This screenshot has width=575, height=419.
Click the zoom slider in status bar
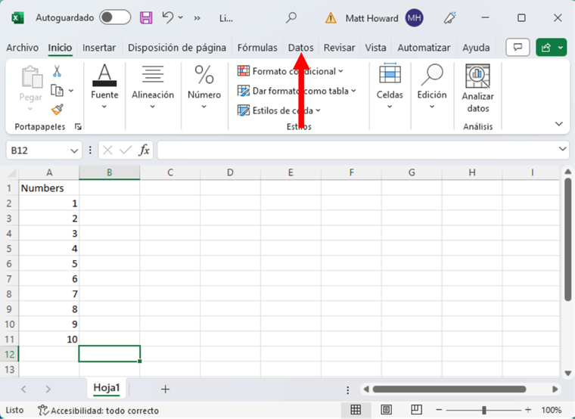[484, 410]
